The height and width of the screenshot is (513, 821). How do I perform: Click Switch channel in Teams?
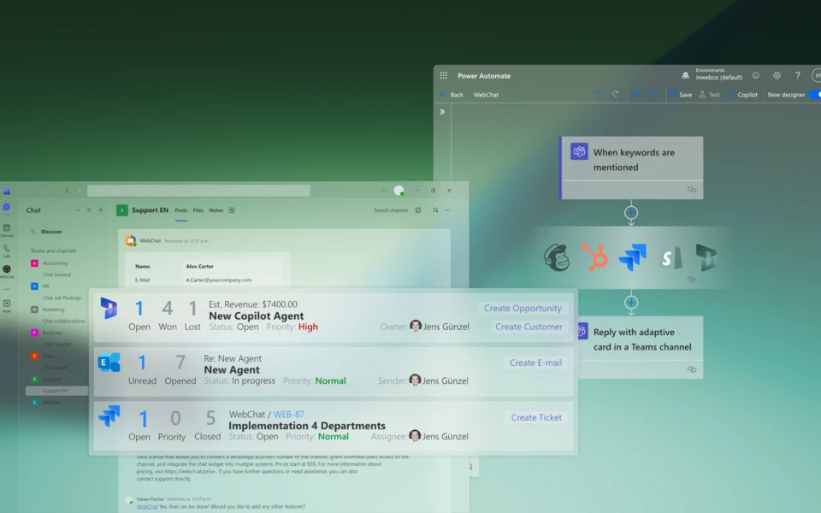[x=391, y=210]
